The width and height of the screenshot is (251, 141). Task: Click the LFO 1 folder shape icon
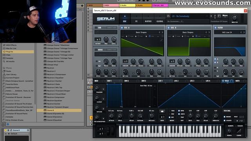(x=162, y=111)
